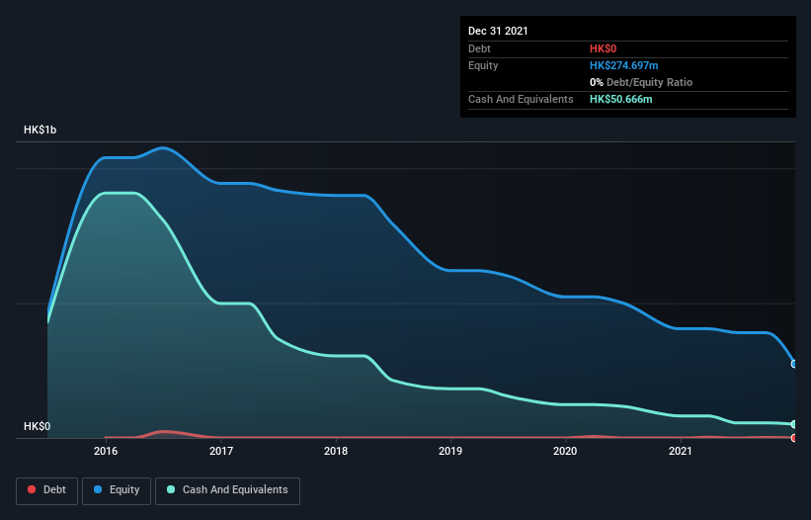The height and width of the screenshot is (520, 811).
Task: Click the Equity endpoint marker on the blue line
Action: coord(794,364)
